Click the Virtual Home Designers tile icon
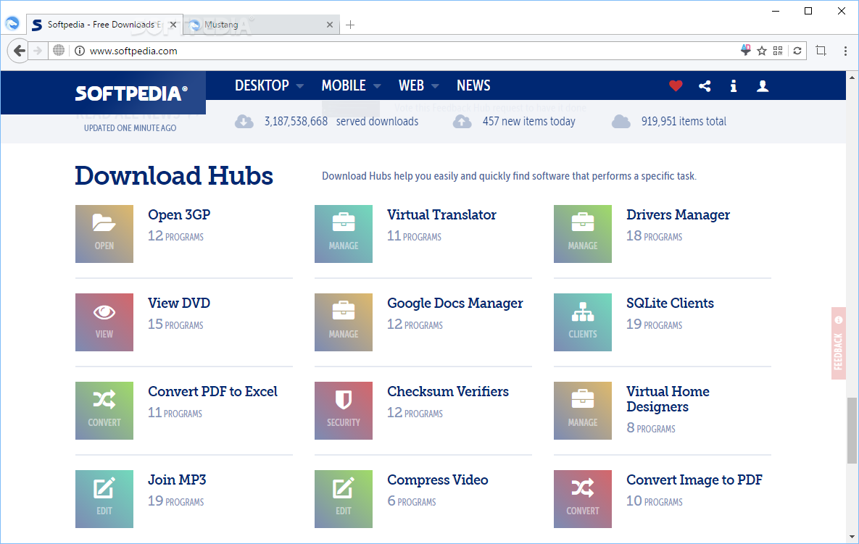 (582, 411)
